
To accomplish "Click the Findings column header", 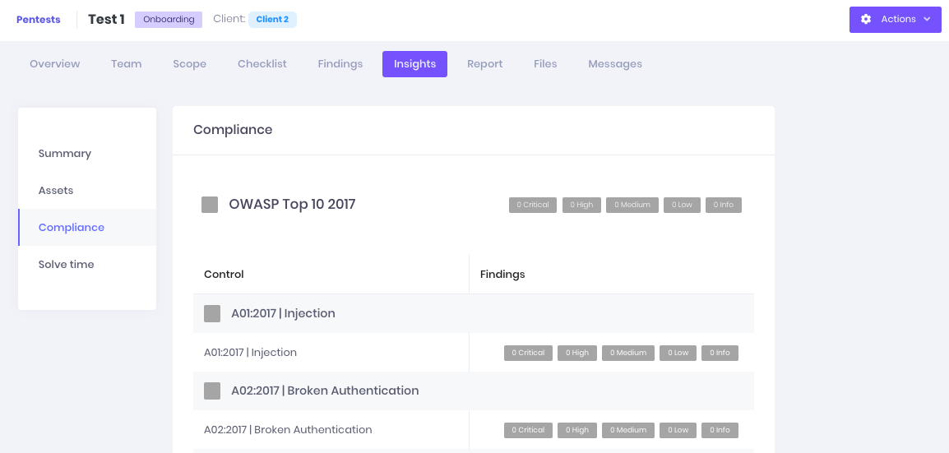I will 502,275.
